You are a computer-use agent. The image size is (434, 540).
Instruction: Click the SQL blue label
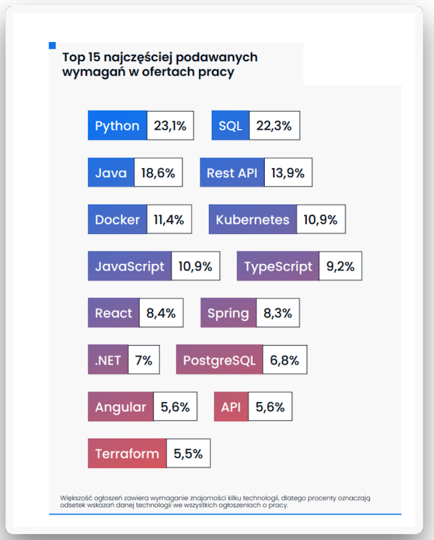point(230,125)
